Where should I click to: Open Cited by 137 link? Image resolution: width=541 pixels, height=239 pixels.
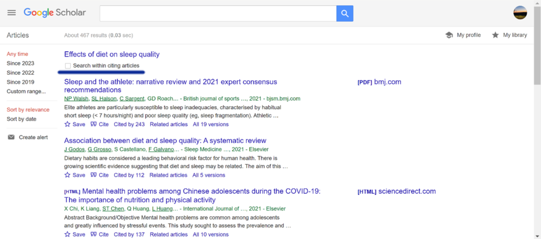(x=129, y=235)
